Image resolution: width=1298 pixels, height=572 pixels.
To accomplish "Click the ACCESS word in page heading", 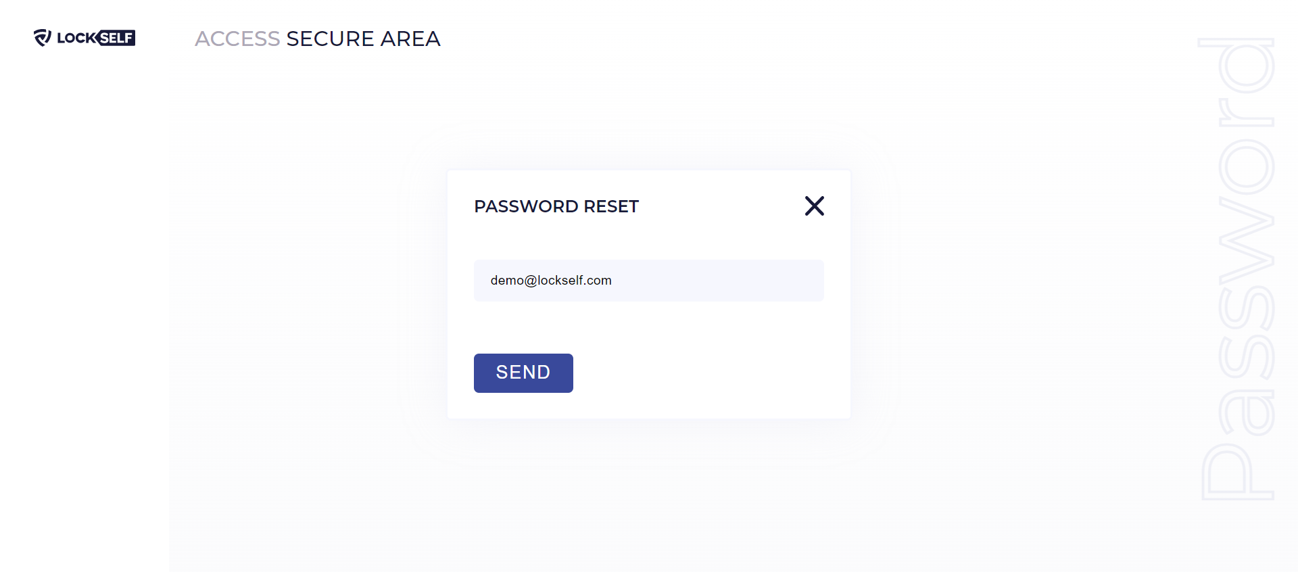I will click(x=237, y=39).
